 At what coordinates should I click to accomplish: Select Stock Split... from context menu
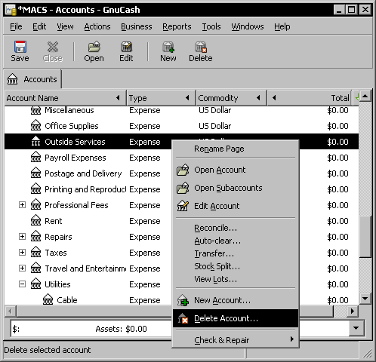pyautogui.click(x=236, y=266)
